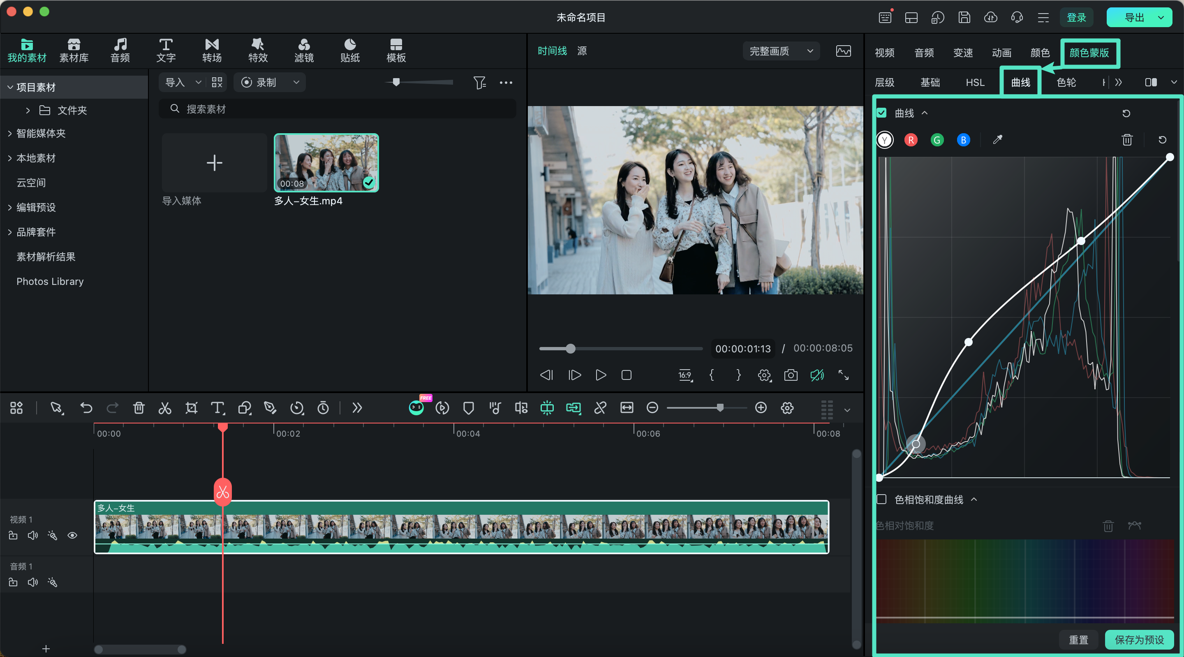Hide the 视频 1 track with eye icon
The height and width of the screenshot is (657, 1184).
(72, 536)
